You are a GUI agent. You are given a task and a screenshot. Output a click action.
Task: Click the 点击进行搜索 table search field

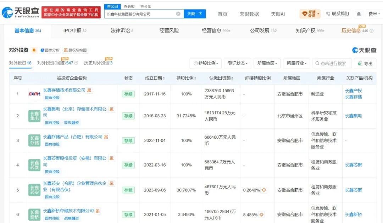click(333, 63)
